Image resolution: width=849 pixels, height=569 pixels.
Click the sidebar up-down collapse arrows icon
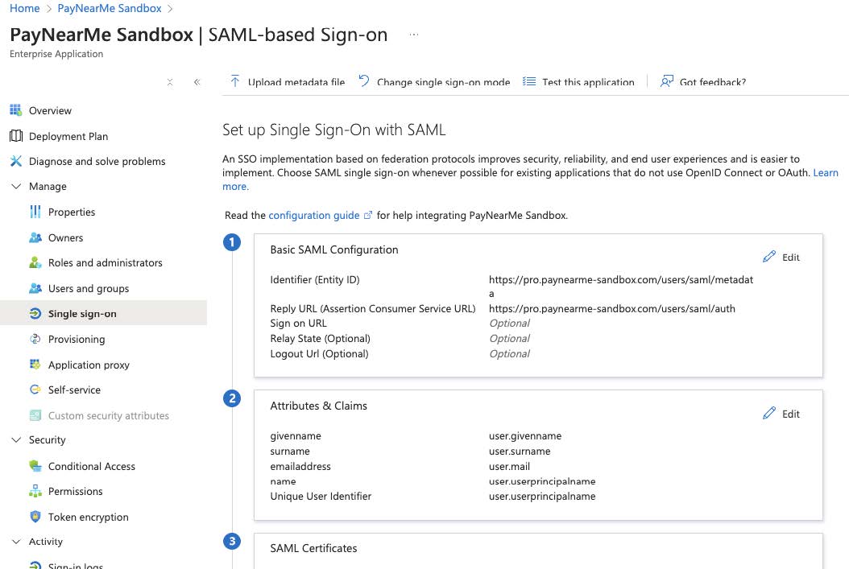coord(170,82)
